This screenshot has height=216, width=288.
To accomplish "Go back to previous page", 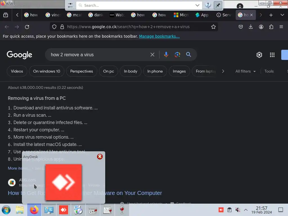I will 7,27.
